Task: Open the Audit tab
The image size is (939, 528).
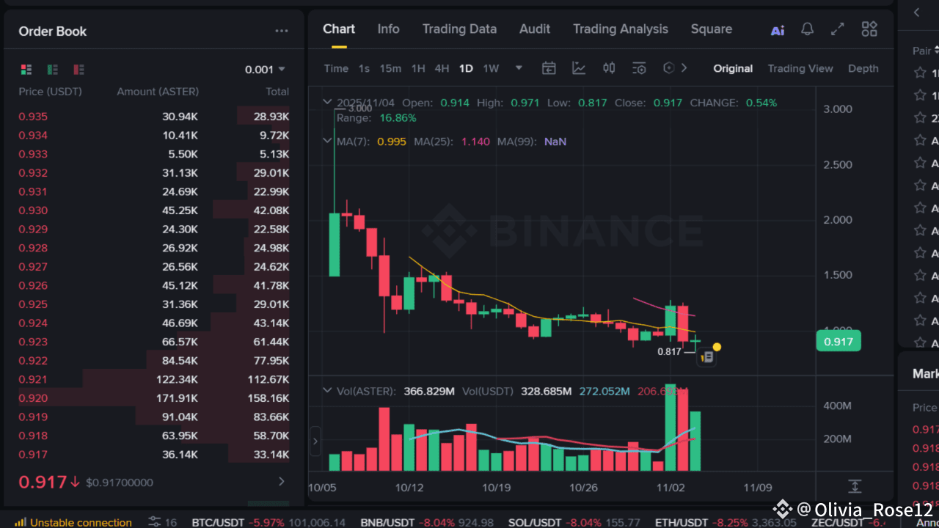Action: (x=535, y=29)
